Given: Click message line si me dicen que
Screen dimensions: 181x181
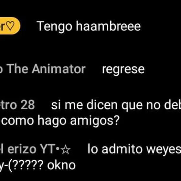Looking at the screenshot, I should 116,105.
